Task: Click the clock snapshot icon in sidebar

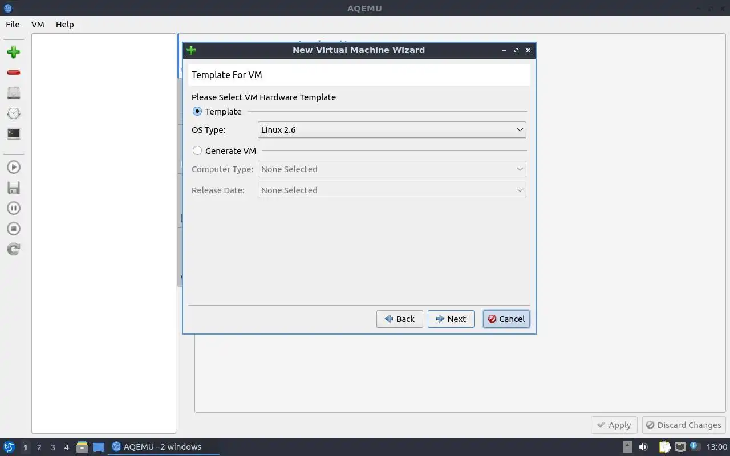Action: (x=14, y=113)
